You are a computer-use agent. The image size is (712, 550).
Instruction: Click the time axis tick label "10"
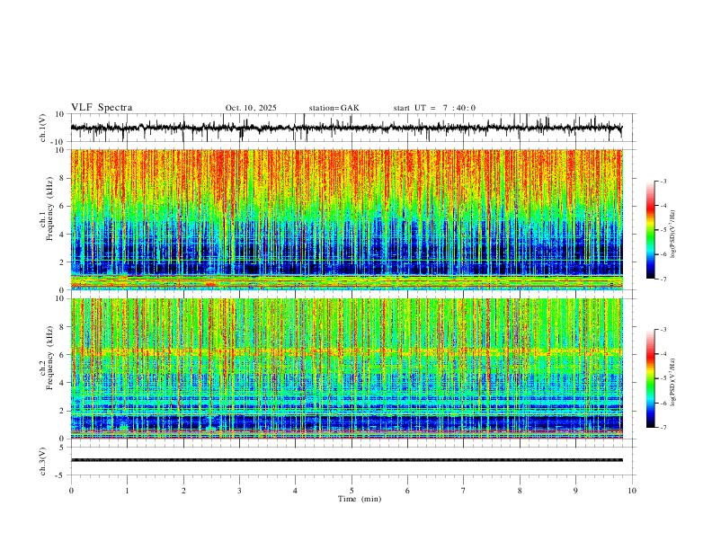tap(632, 491)
